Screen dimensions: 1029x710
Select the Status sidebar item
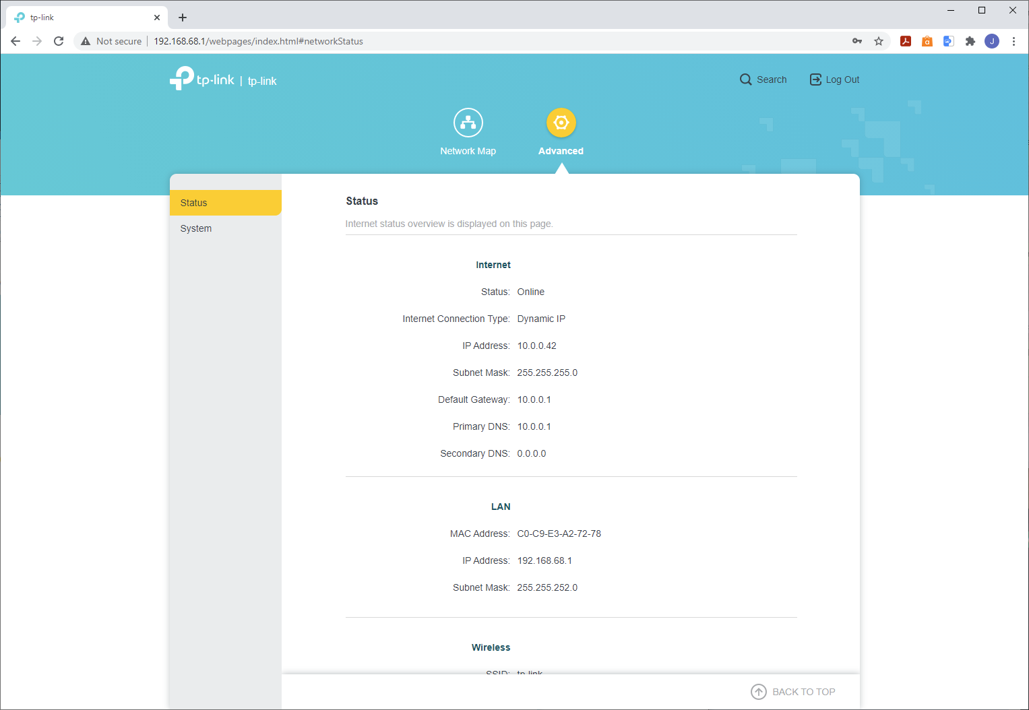[226, 203]
